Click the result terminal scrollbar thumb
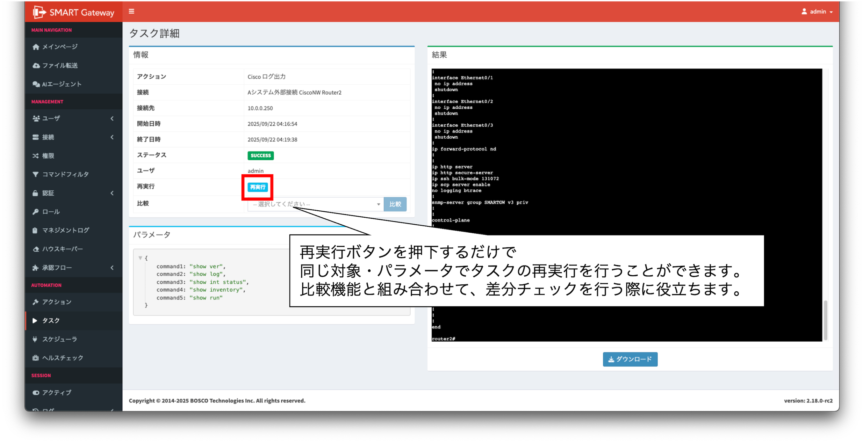863x443 pixels. pyautogui.click(x=826, y=320)
